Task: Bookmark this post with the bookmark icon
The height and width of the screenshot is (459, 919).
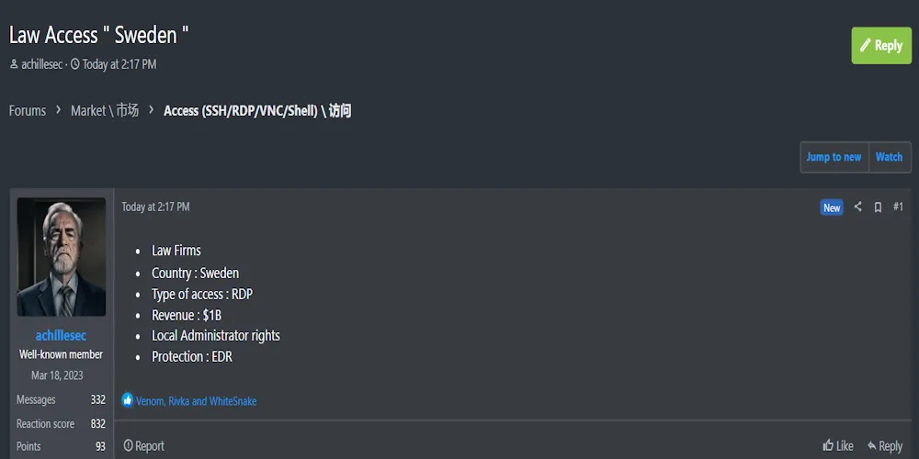Action: pos(878,207)
